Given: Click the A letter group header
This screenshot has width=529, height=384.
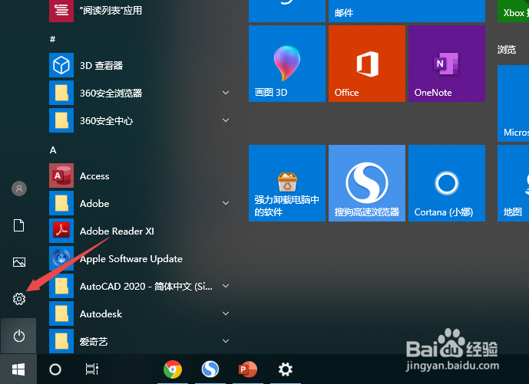Looking at the screenshot, I should (53, 150).
